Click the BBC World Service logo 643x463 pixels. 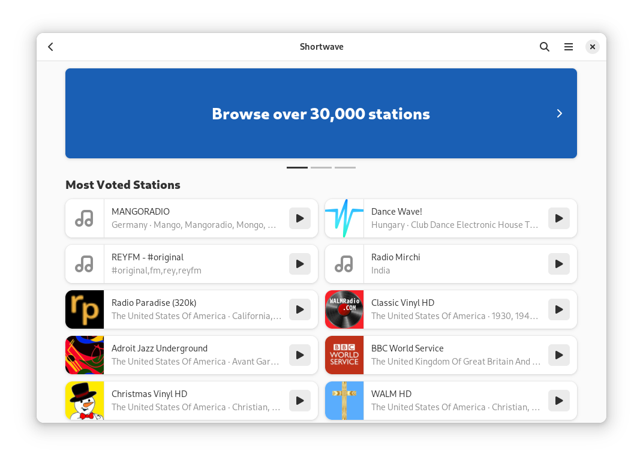pyautogui.click(x=344, y=355)
